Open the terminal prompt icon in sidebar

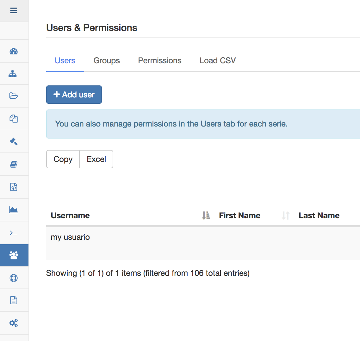click(x=14, y=233)
